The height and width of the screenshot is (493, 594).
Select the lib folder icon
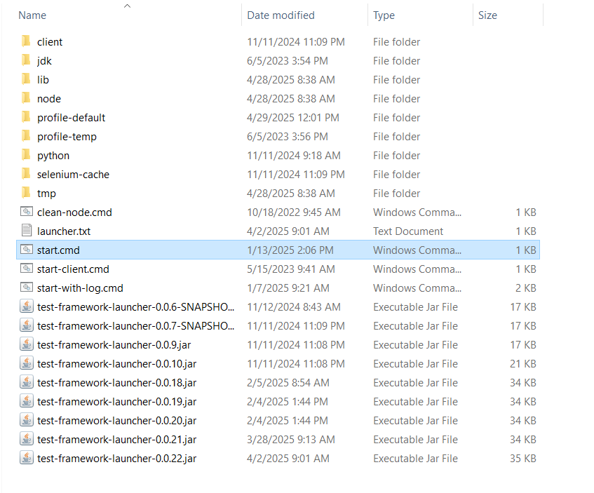26,79
